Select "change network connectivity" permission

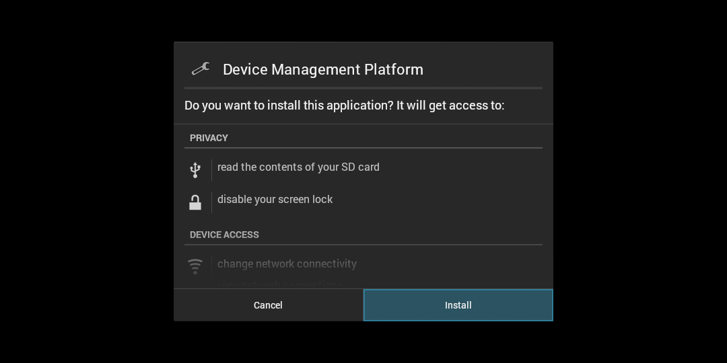287,264
